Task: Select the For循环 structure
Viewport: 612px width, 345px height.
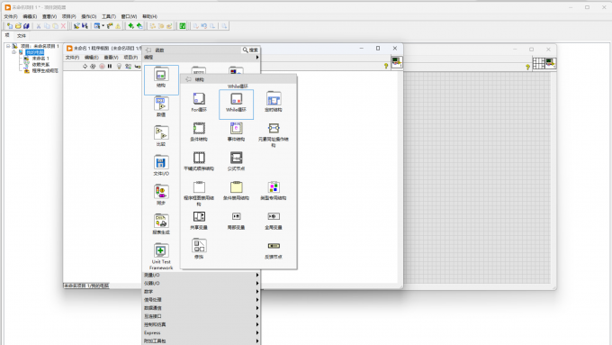Action: (x=199, y=103)
